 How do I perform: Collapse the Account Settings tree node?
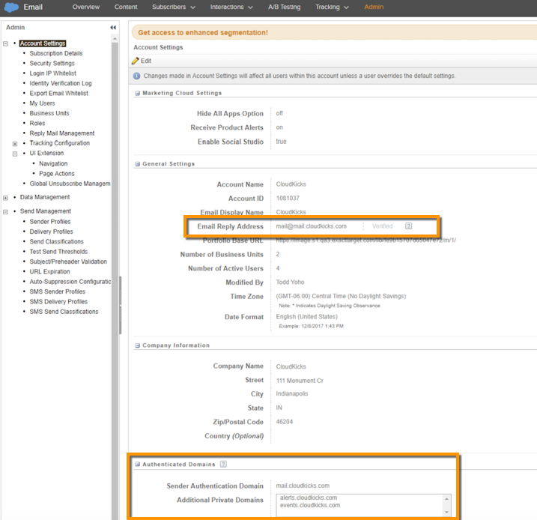point(5,43)
